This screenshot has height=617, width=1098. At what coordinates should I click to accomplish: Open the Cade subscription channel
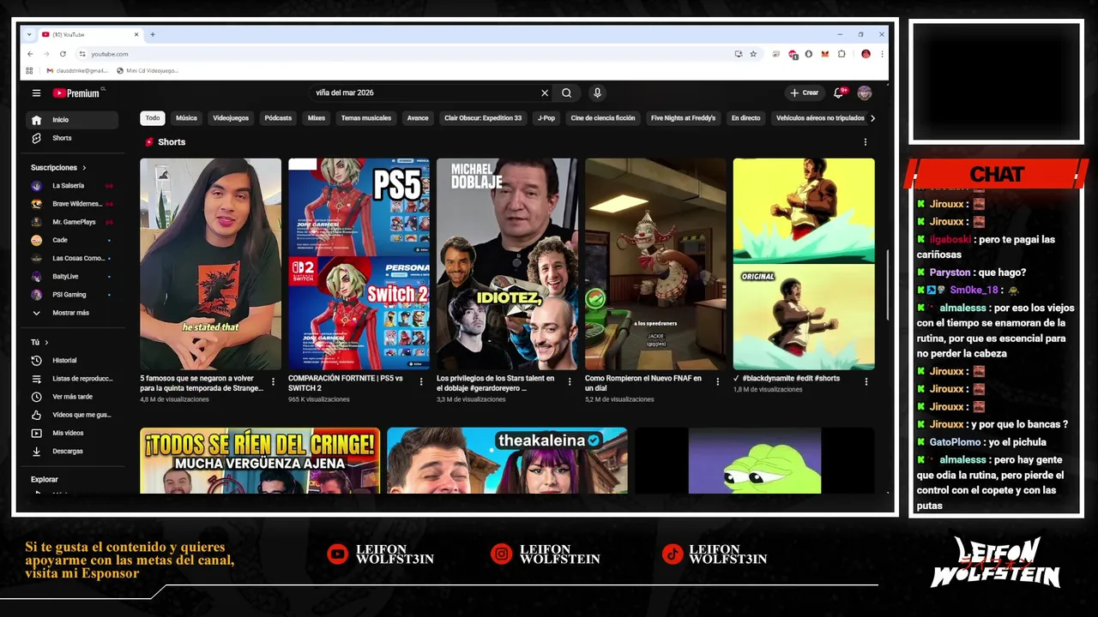(x=72, y=240)
